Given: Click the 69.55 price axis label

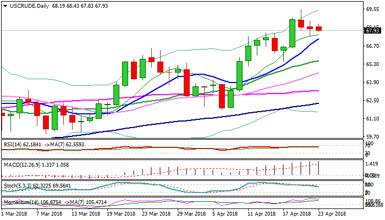Looking at the screenshot, I should pyautogui.click(x=373, y=9).
